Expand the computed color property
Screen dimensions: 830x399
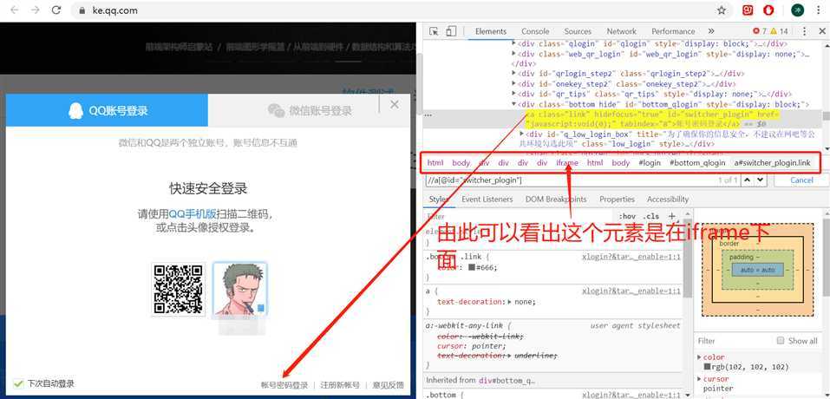[700, 357]
